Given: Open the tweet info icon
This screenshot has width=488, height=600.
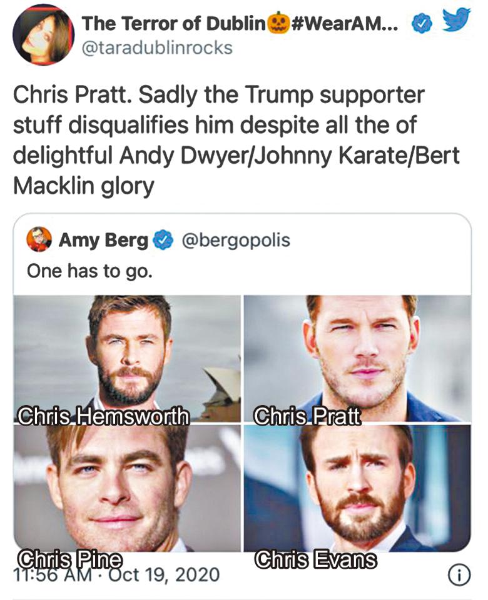Looking at the screenshot, I should pos(459,576).
